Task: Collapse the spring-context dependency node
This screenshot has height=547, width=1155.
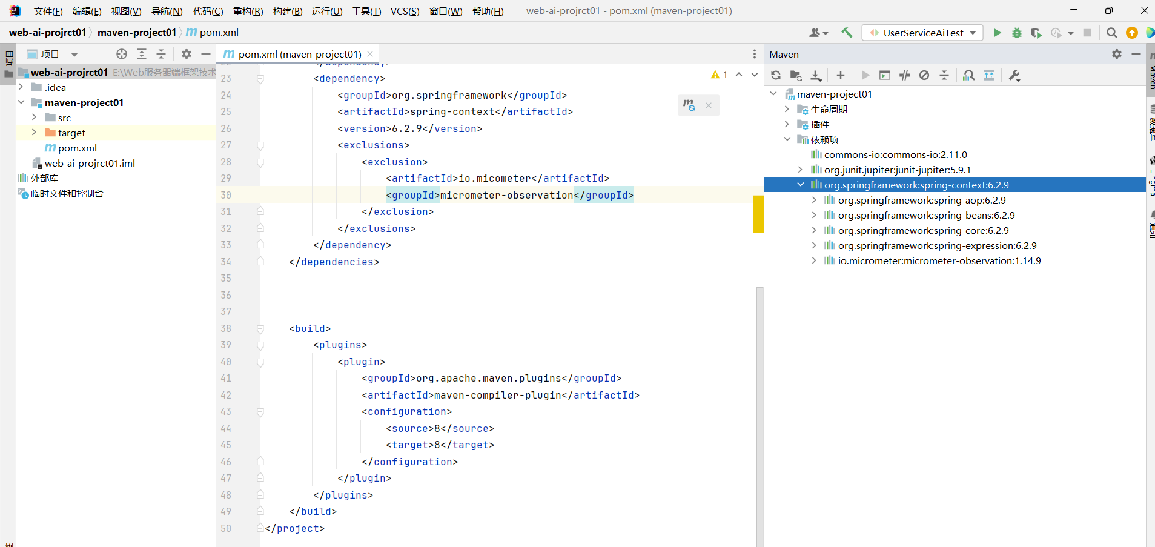Action: [801, 185]
